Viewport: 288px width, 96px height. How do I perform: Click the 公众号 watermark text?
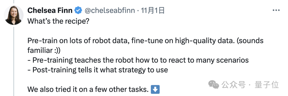pos(233,85)
